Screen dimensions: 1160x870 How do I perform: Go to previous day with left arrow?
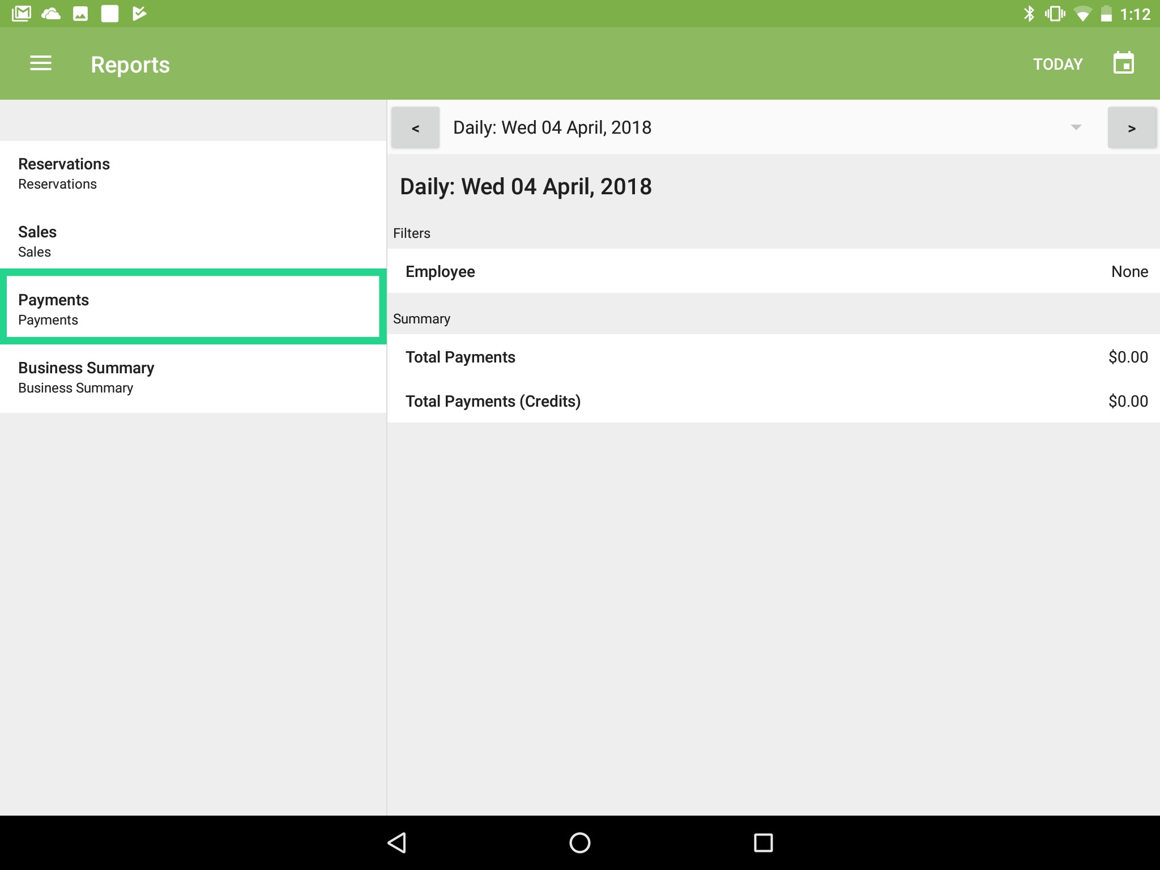point(415,128)
